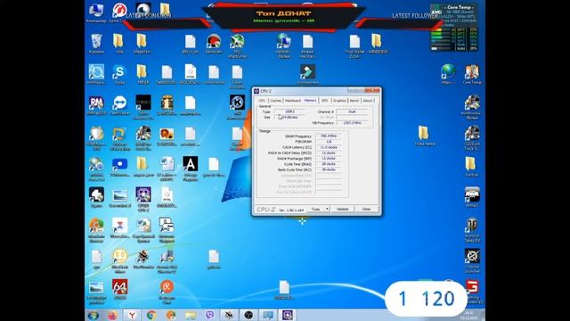Open the Computer desktop icon
Screen dimensions: 570x321
click(96, 12)
